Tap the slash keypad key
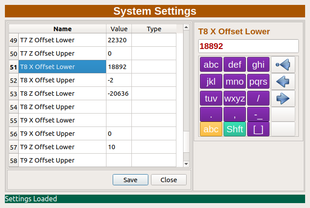310x208 pixels. point(258,98)
